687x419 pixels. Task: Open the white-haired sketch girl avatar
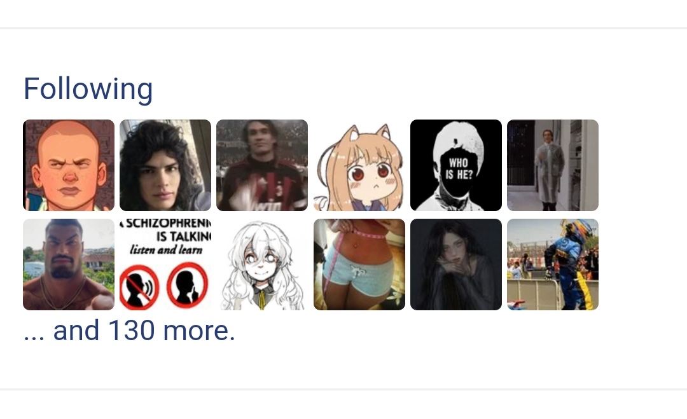(x=262, y=264)
